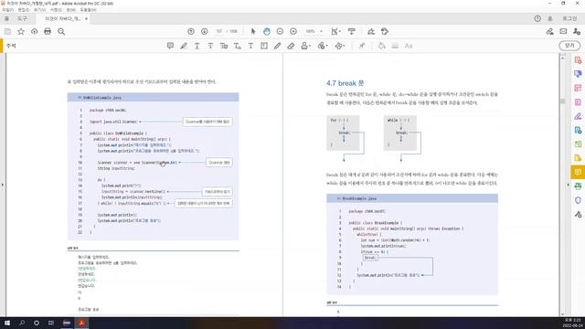The height and width of the screenshot is (329, 585).
Task: Go to the previous page arrow
Action: 191,31
